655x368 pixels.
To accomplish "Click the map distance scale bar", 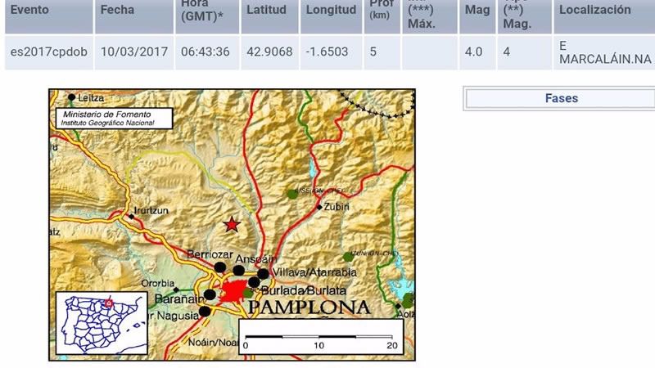I will (x=320, y=336).
